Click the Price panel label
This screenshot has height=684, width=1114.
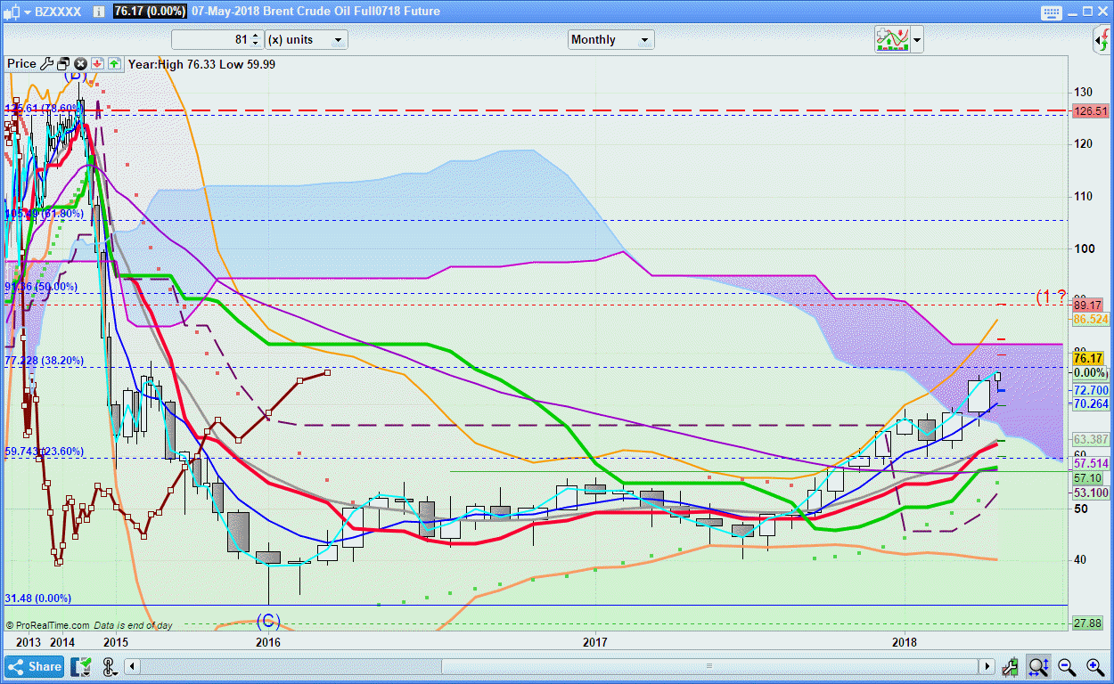click(x=21, y=64)
